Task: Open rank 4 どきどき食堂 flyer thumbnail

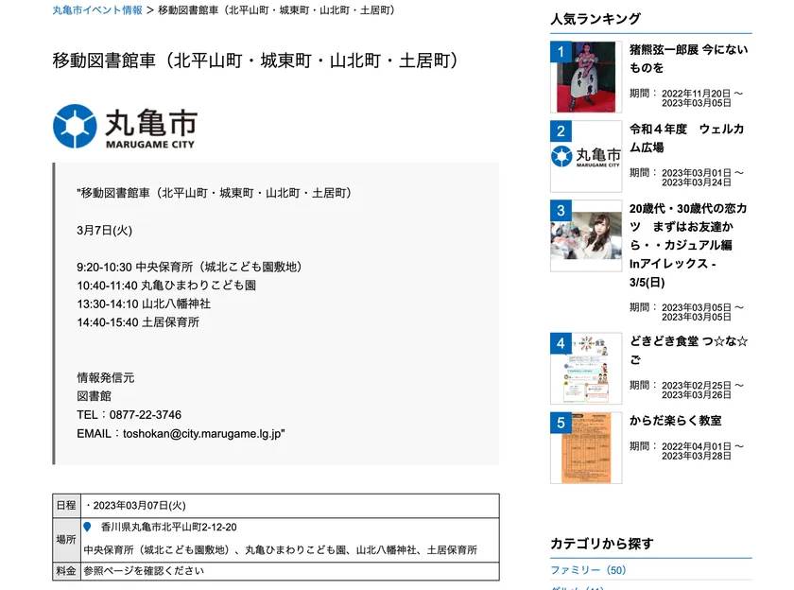Action: [586, 368]
